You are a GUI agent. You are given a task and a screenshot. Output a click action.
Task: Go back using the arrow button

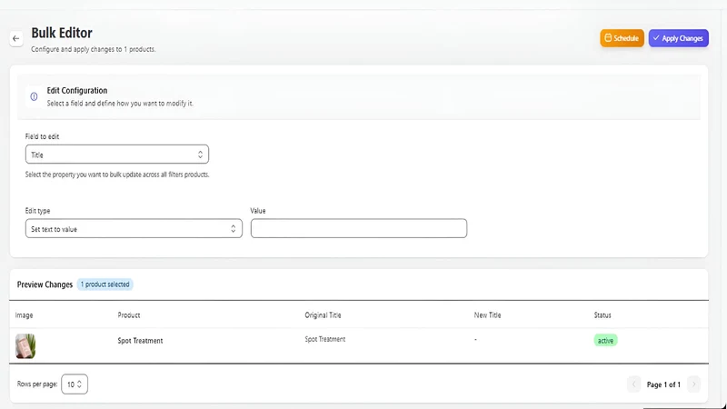pos(16,38)
